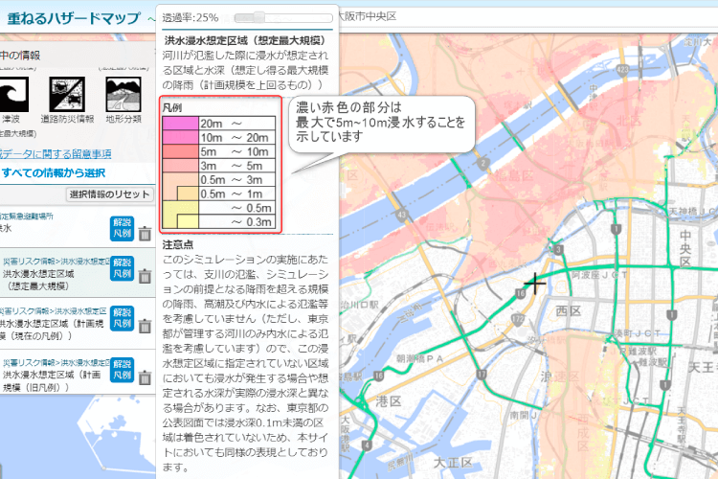Screen dimensions: 718x479
Task: Open 解説凡例 for 計画規模（現在の凡例）
Action: [123, 318]
